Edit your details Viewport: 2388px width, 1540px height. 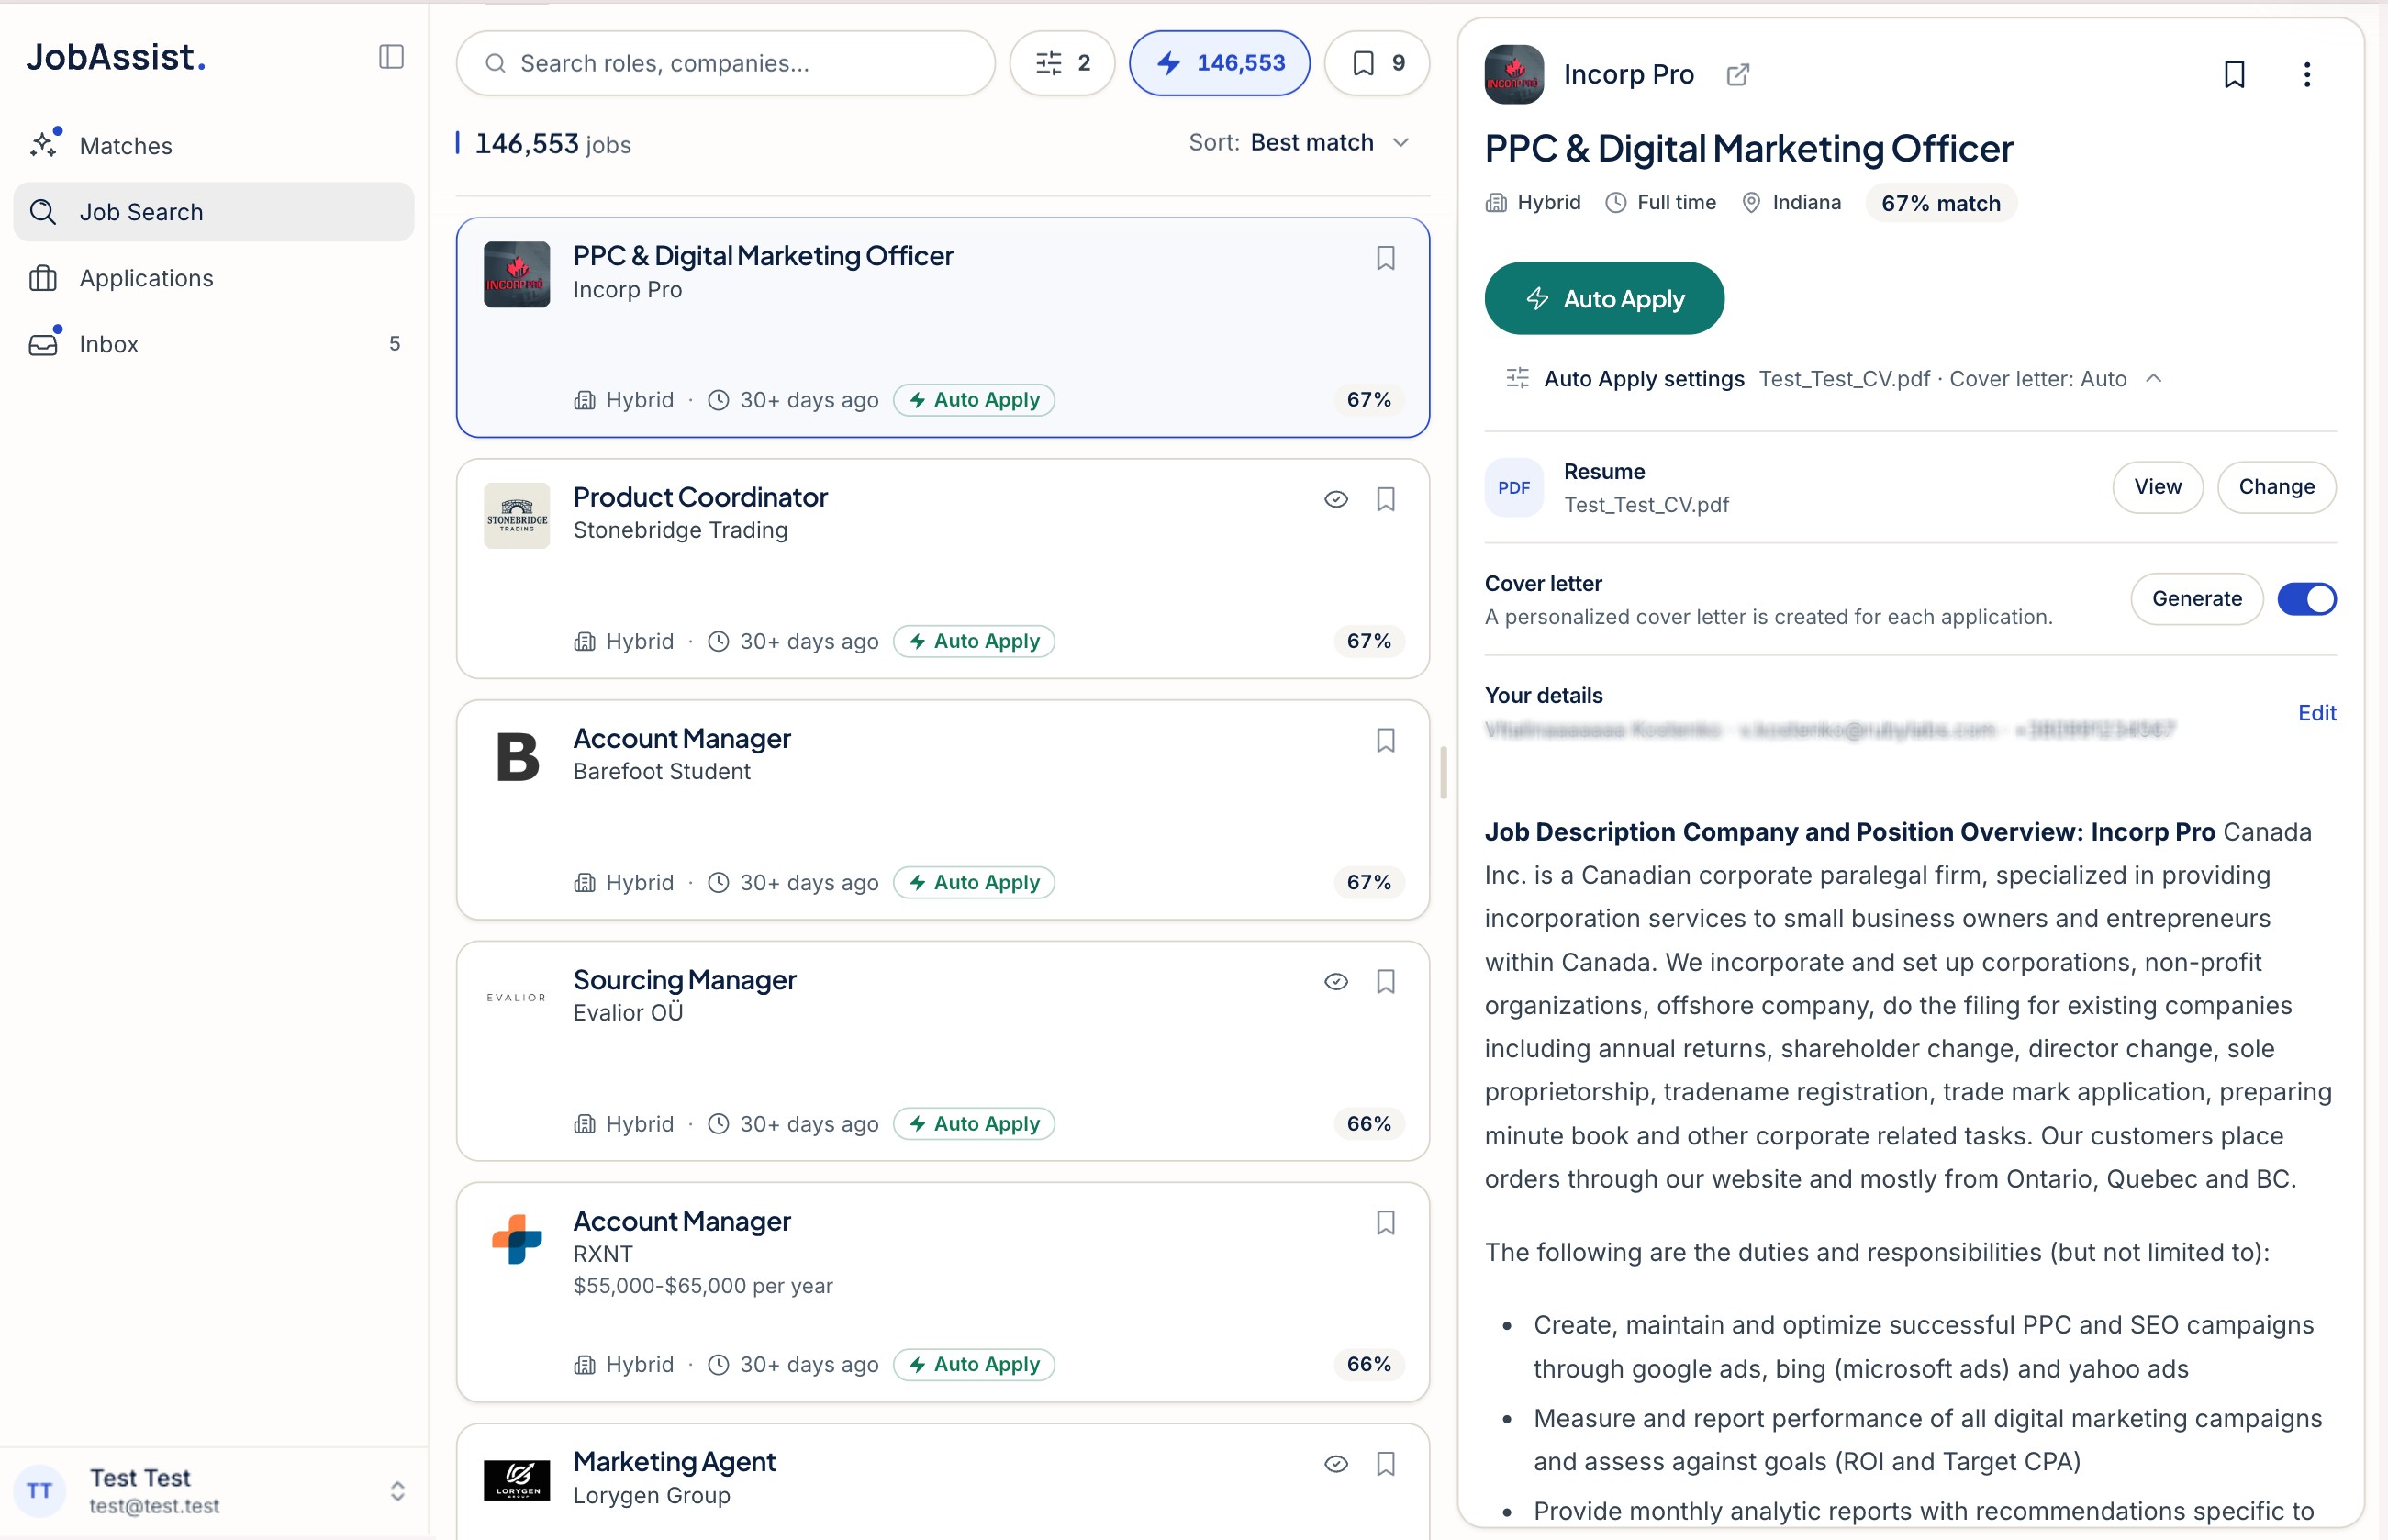click(2316, 713)
